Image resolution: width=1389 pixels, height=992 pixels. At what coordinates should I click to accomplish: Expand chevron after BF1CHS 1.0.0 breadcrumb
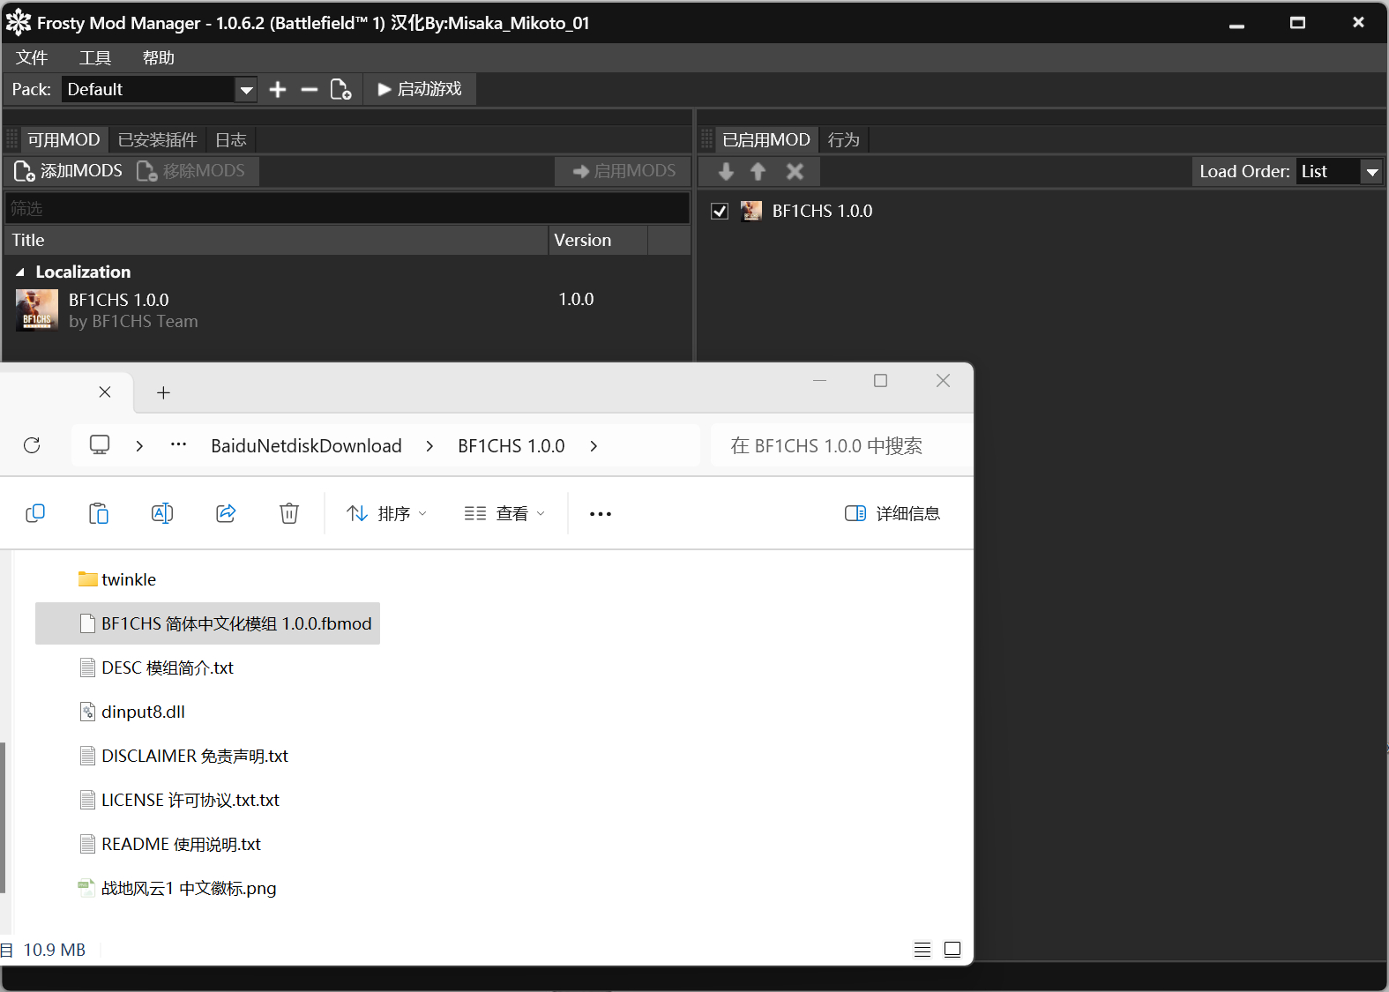pos(594,446)
